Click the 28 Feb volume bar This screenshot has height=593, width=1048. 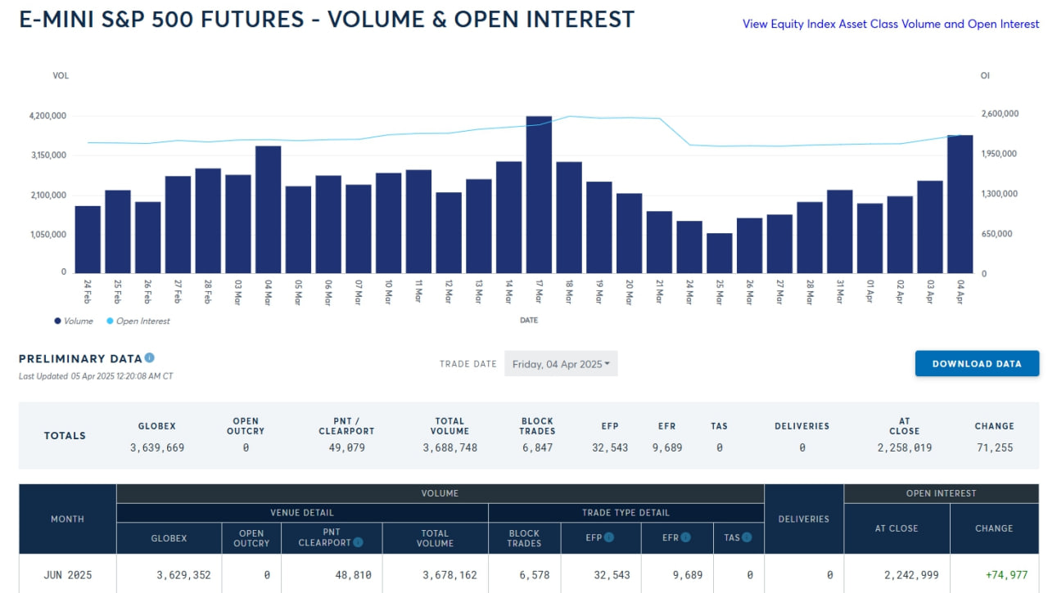click(208, 221)
